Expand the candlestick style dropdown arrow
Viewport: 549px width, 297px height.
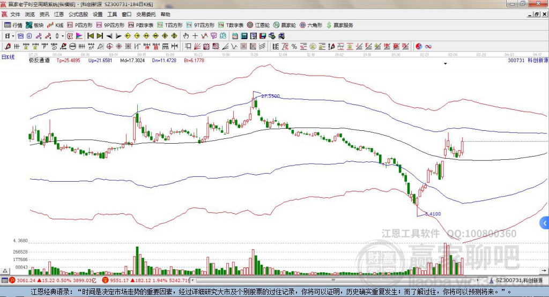62,36
